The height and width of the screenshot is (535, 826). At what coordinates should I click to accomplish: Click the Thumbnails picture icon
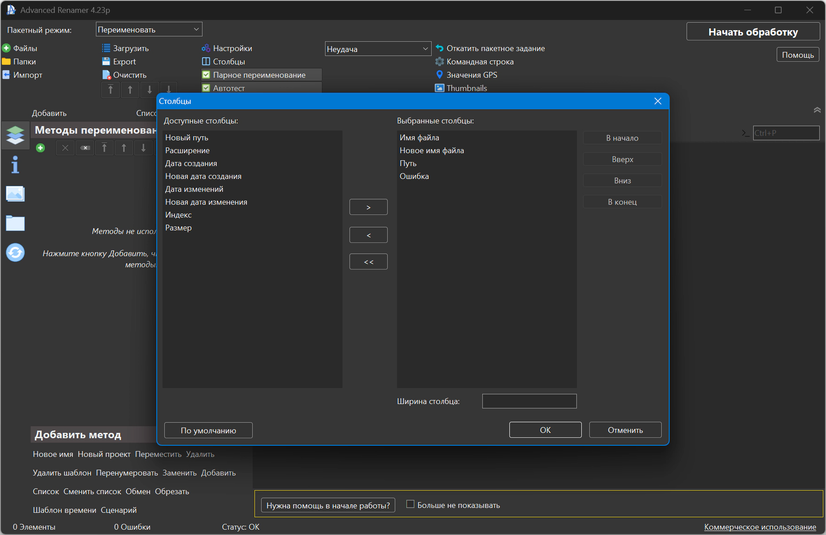pos(440,88)
